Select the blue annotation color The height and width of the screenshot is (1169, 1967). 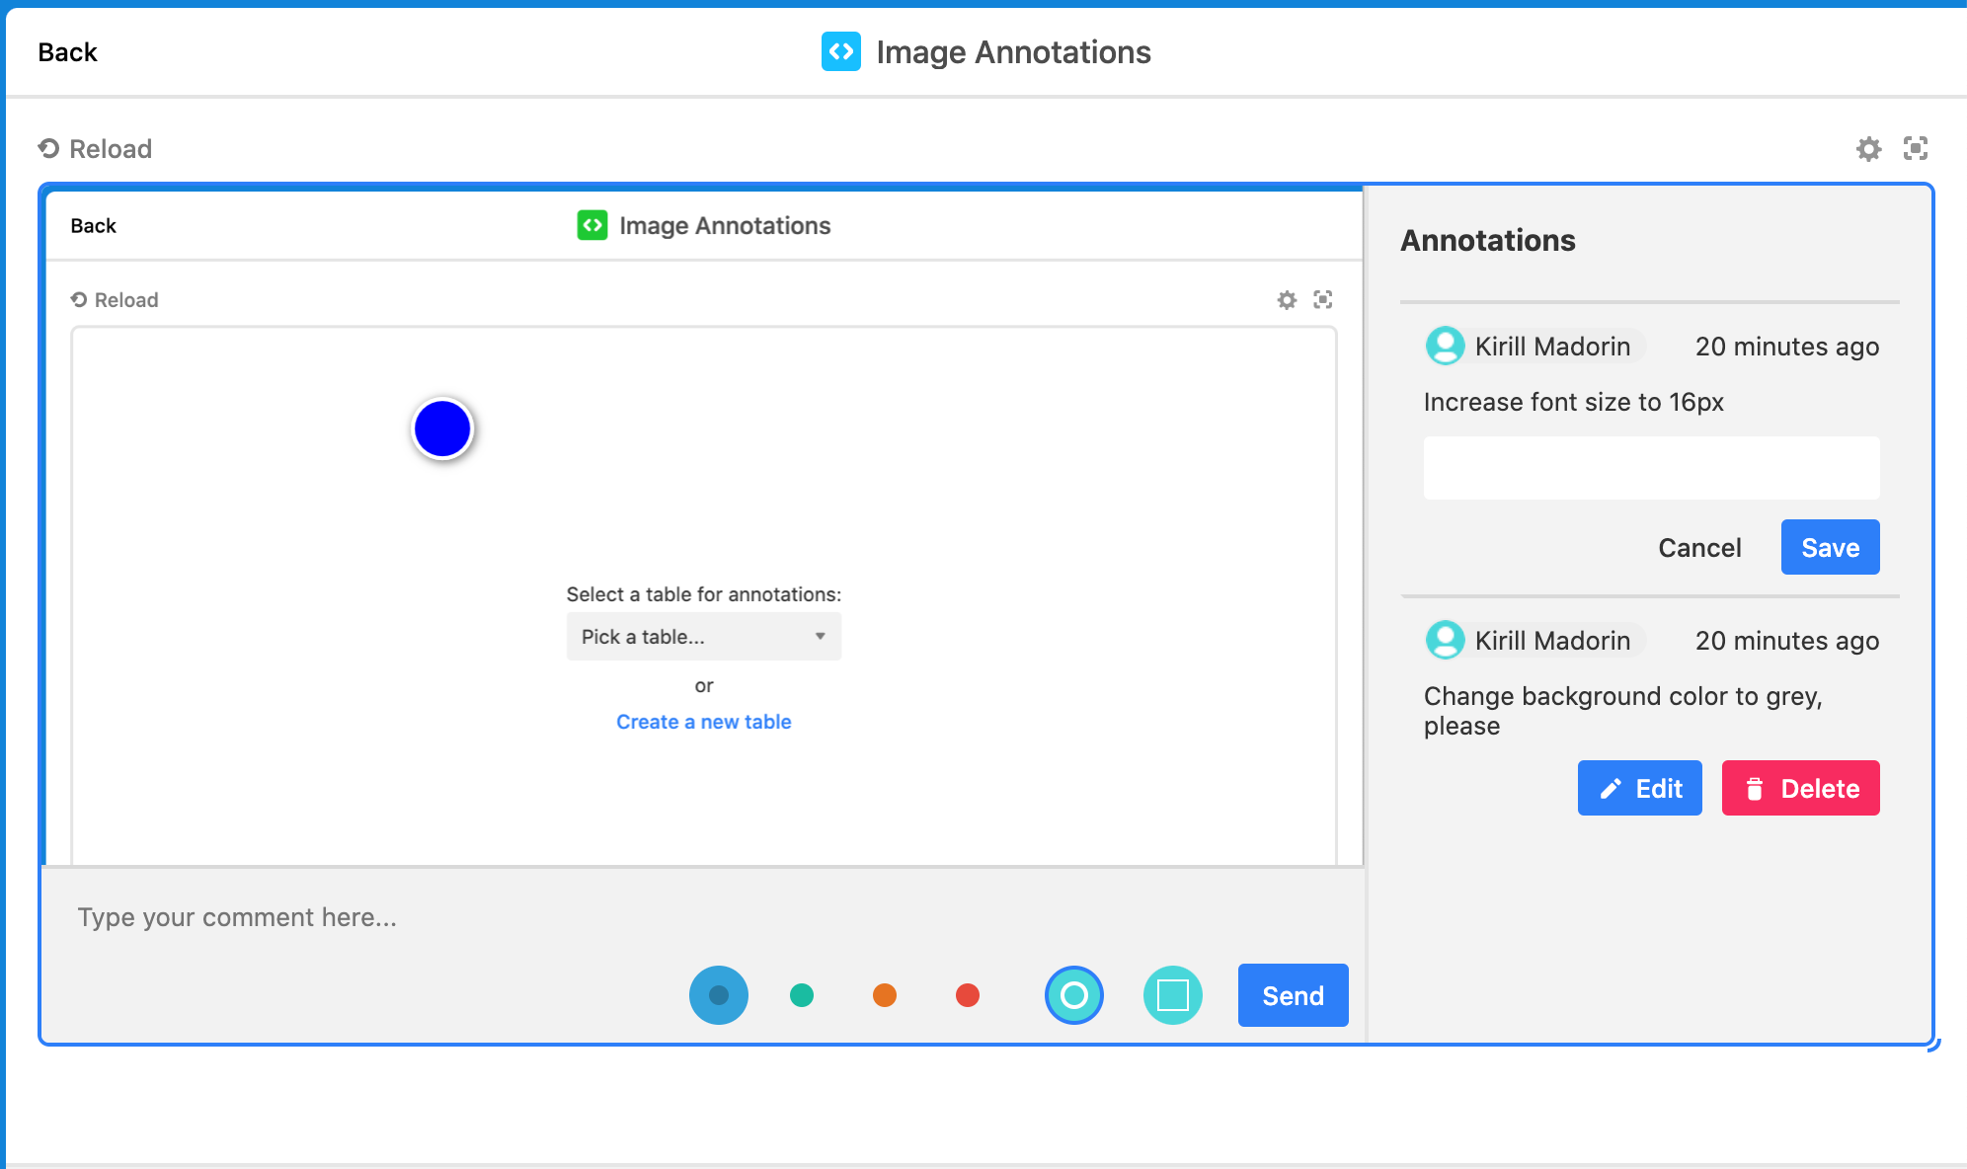[719, 995]
